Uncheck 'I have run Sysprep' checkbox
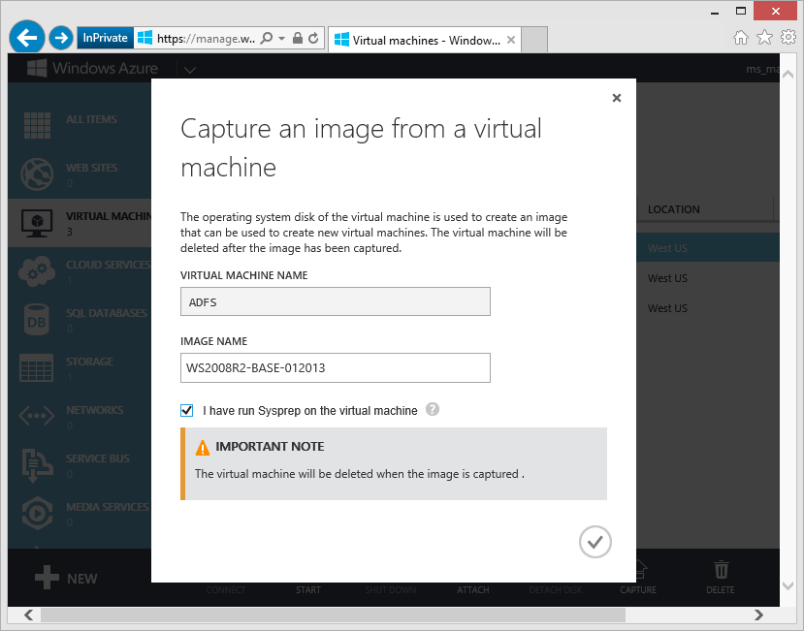 click(x=187, y=411)
